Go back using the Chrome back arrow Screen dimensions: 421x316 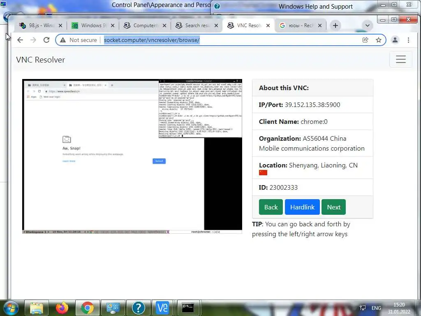(x=20, y=40)
